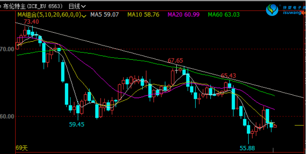Select the MA60 63.03 value label
Screen dimensions: 306x154
tap(224, 15)
